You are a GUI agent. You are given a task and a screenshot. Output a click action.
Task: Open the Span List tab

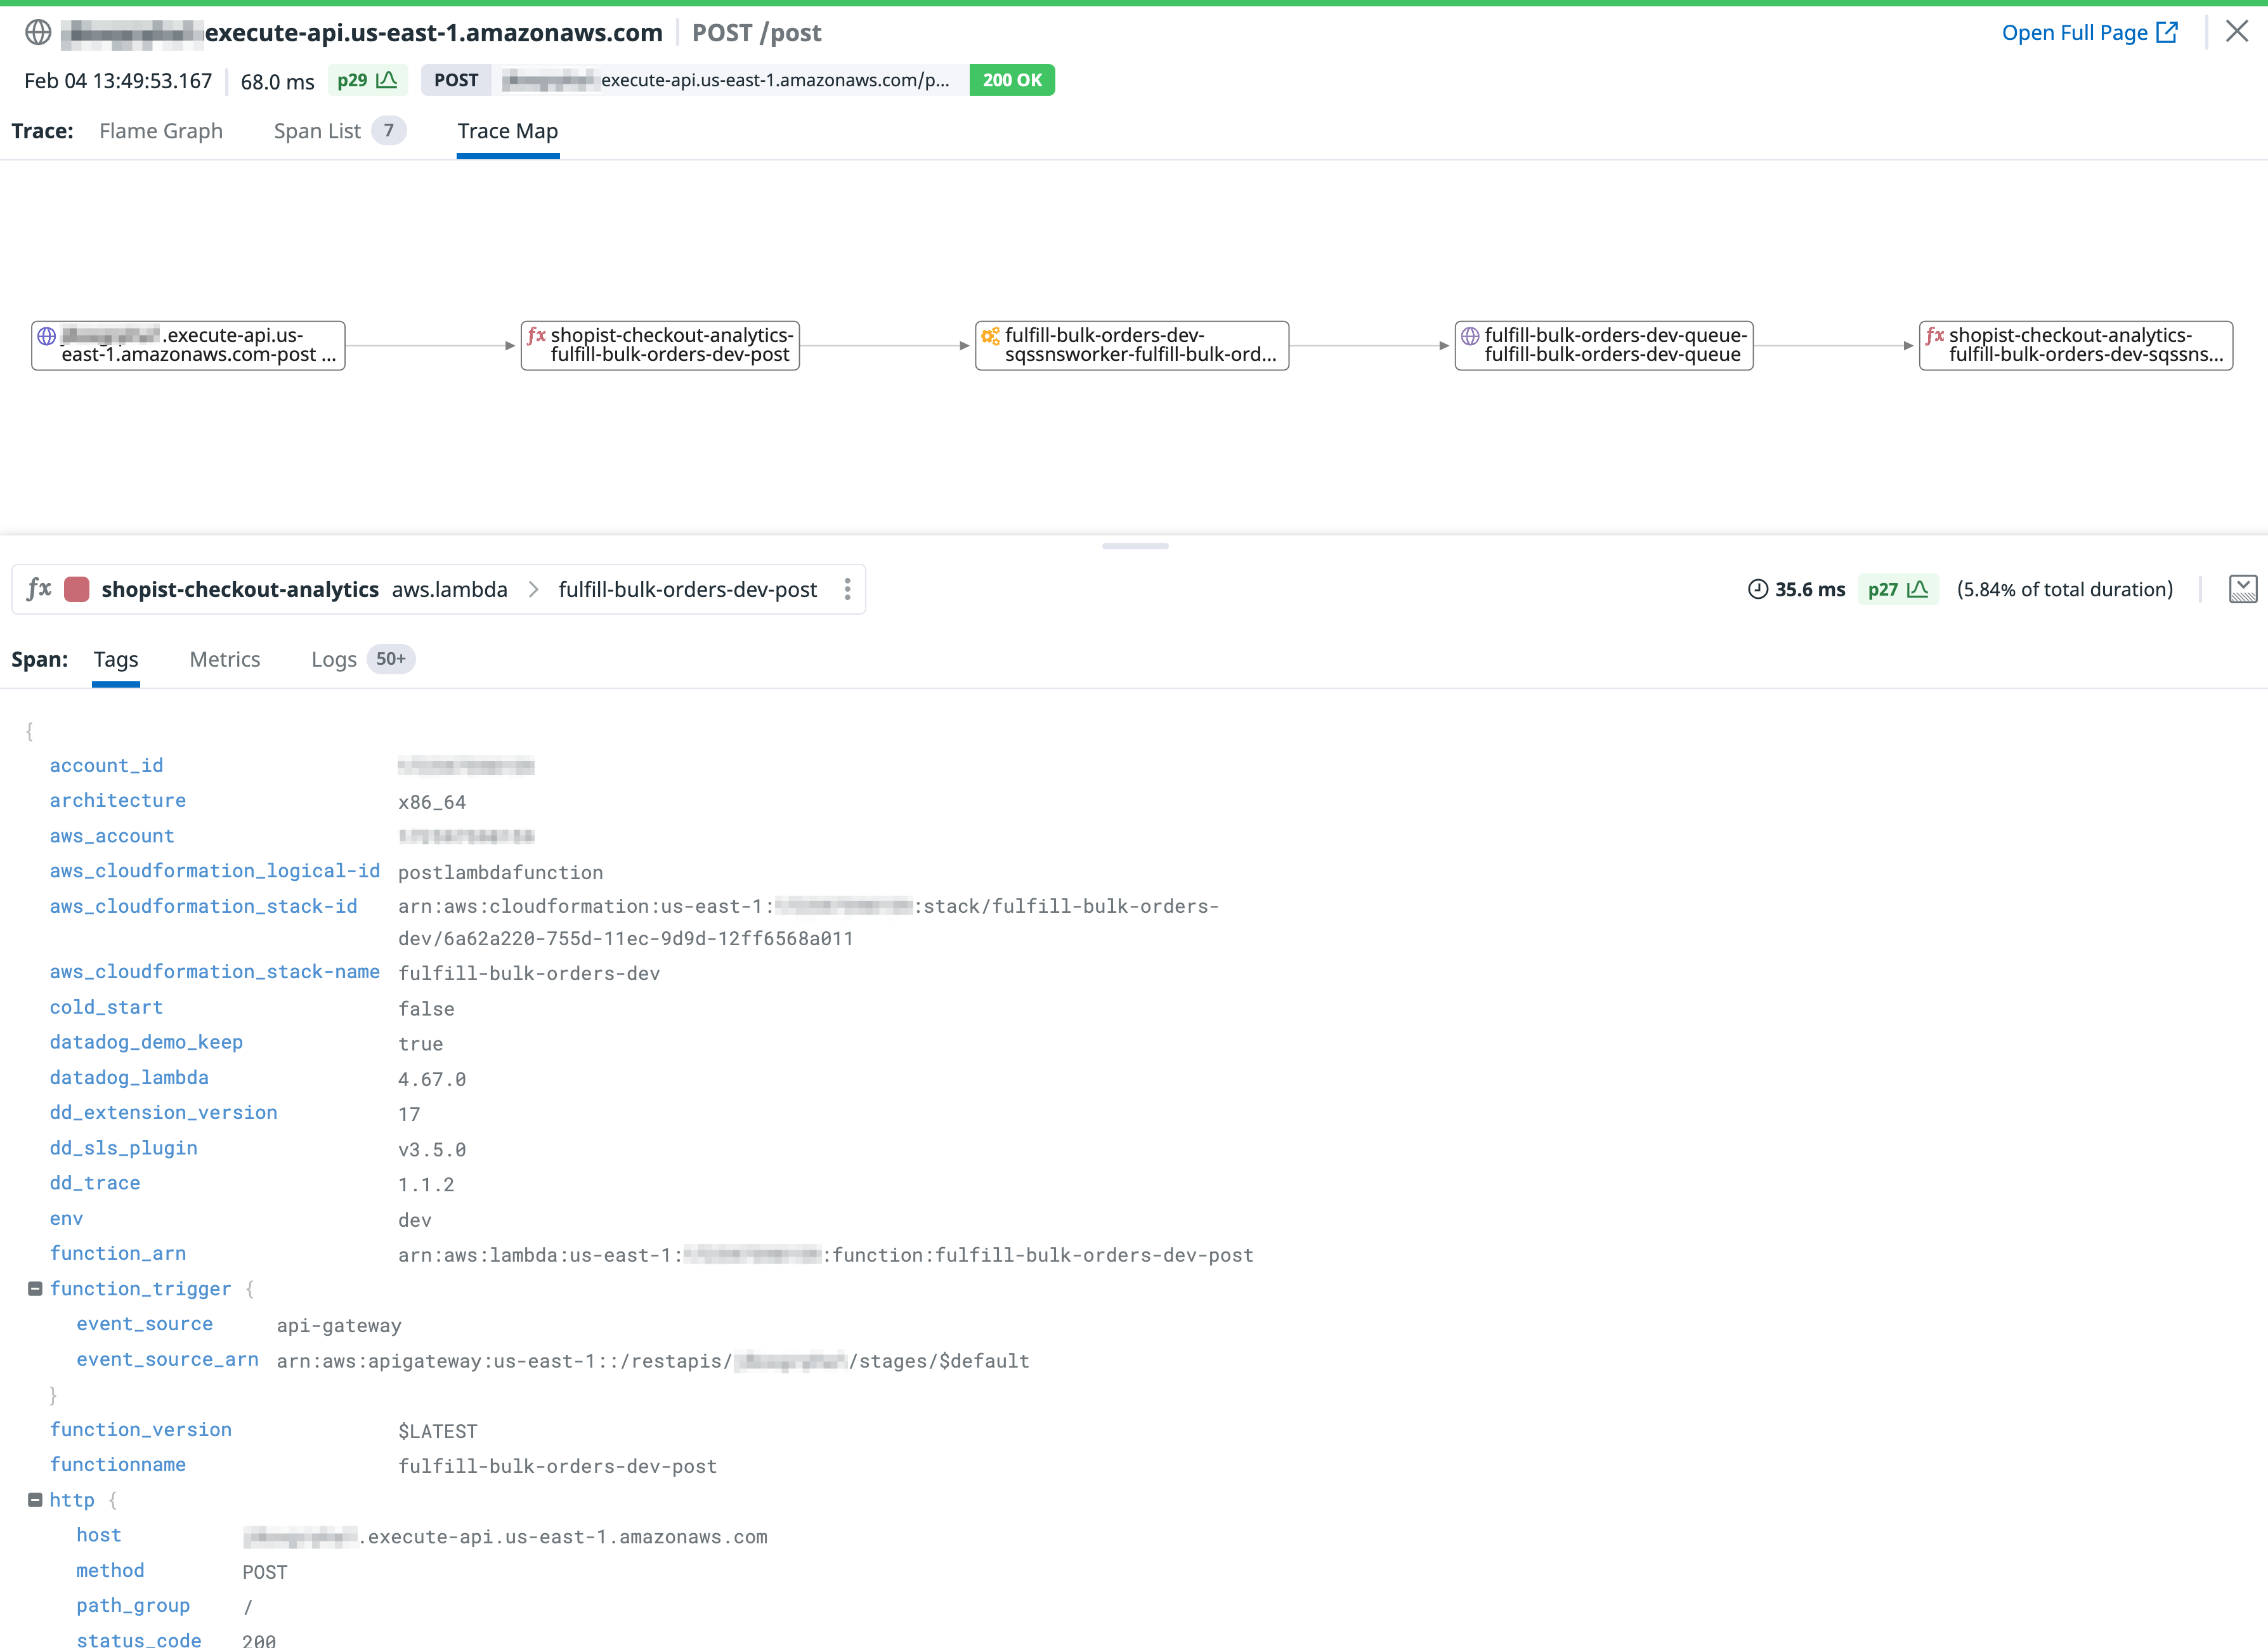[317, 131]
